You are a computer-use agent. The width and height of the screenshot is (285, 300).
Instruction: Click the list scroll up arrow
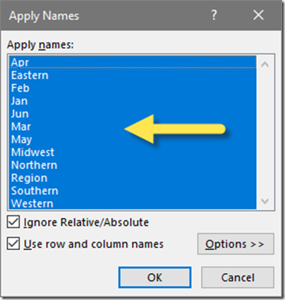tap(265, 64)
